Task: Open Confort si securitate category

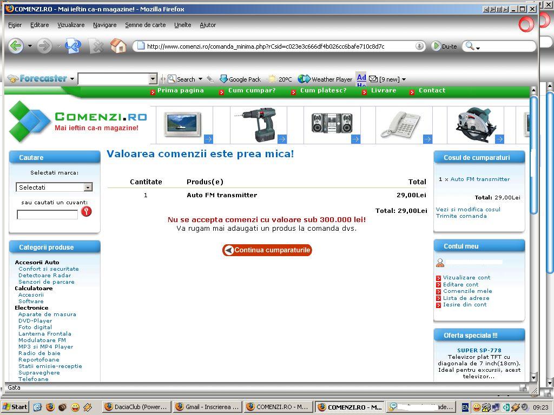Action: 48,269
